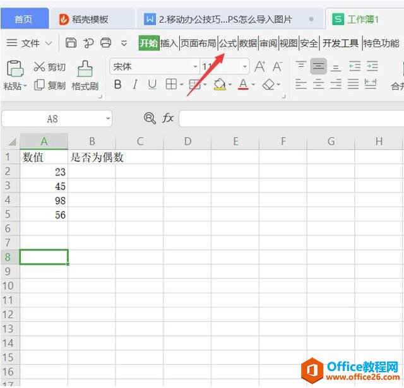Switch to the 插入 ribbon tab
The width and height of the screenshot is (404, 388).
[169, 43]
